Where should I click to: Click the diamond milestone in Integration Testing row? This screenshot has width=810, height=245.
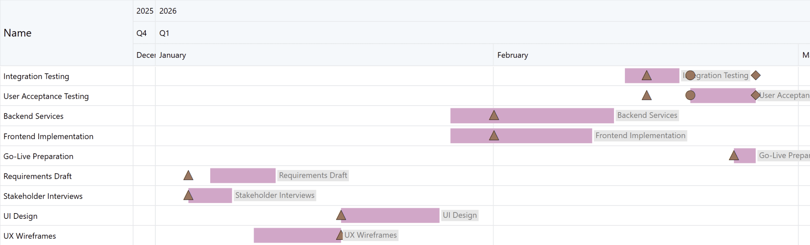[x=756, y=75]
